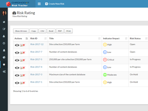This screenshot has width=148, height=111.
Task: Open the pie chart reports sidebar icon
Action: coord(4,58)
